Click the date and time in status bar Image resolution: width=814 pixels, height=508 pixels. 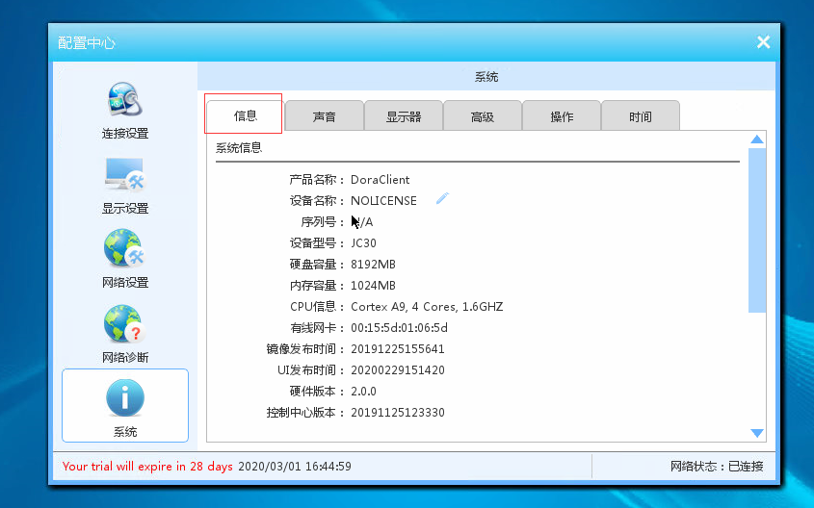[x=295, y=467]
